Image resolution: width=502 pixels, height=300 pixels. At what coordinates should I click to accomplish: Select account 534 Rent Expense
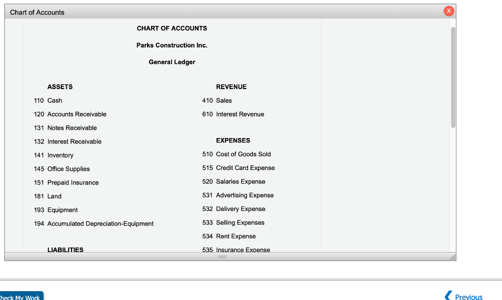click(x=229, y=236)
